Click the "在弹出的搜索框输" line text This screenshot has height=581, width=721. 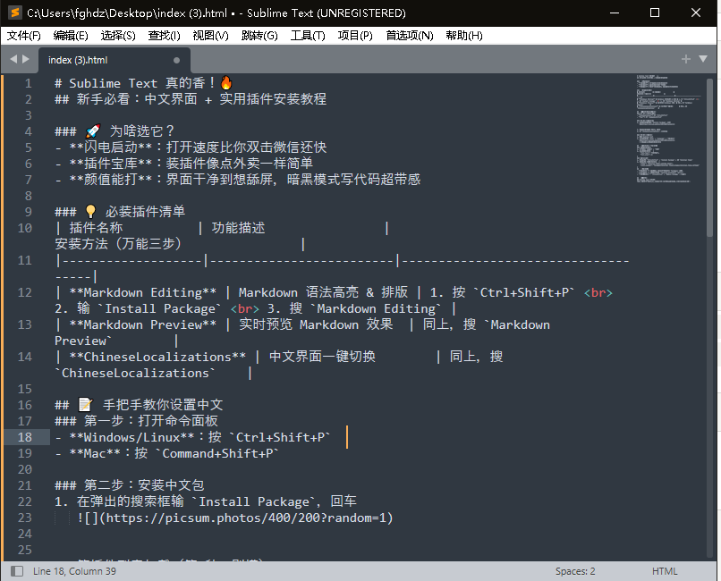pyautogui.click(x=130, y=501)
